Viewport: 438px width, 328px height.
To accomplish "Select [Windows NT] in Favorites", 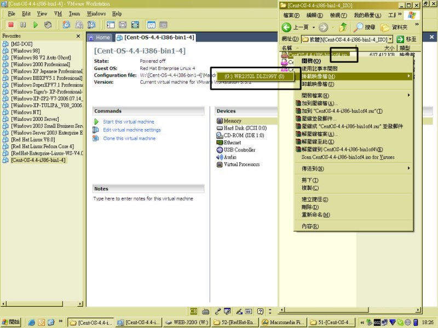I will point(26,113).
